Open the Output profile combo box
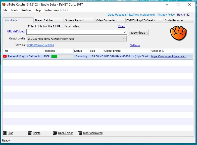197x145 pixels. [x=76, y=39]
